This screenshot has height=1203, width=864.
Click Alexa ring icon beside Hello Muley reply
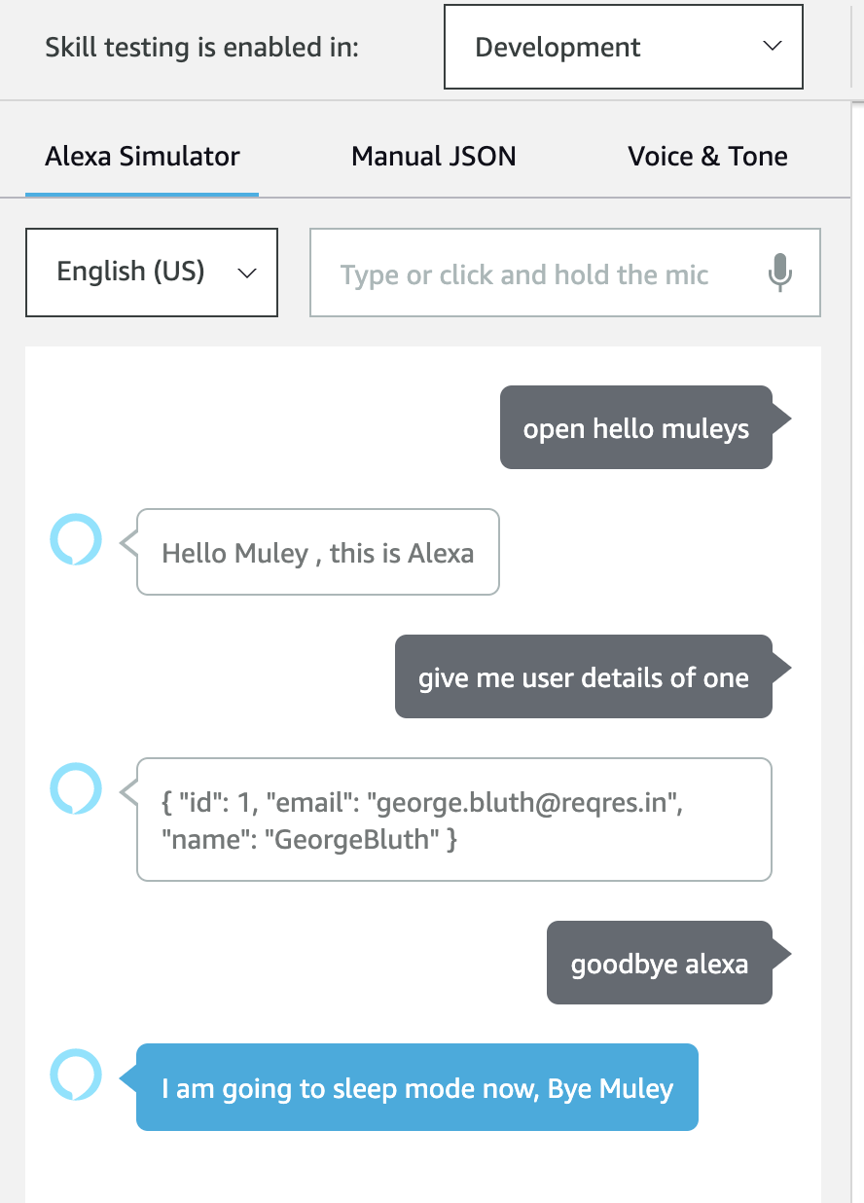coord(76,539)
